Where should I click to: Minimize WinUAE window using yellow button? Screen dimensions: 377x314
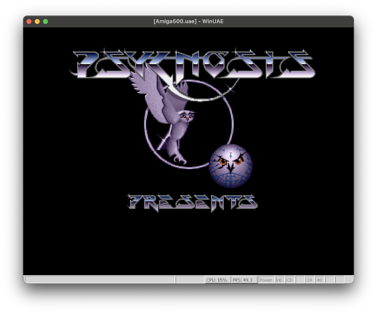click(37, 22)
